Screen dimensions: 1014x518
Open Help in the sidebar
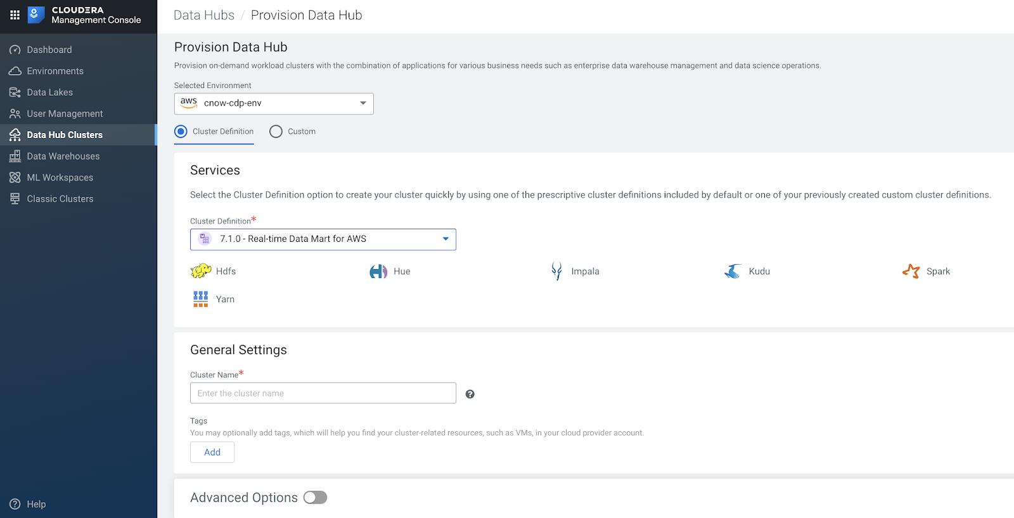[x=35, y=504]
